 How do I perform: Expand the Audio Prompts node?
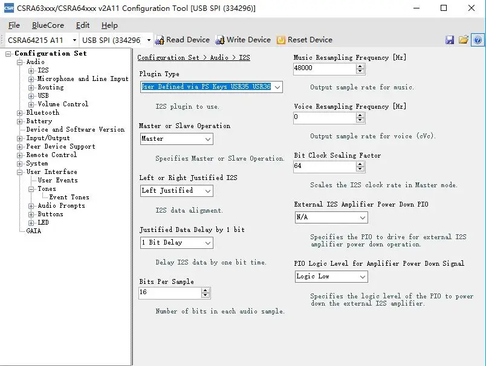pyautogui.click(x=31, y=206)
